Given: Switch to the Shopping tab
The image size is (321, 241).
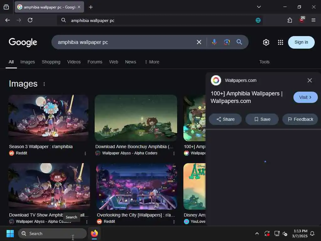Looking at the screenshot, I should [x=51, y=62].
